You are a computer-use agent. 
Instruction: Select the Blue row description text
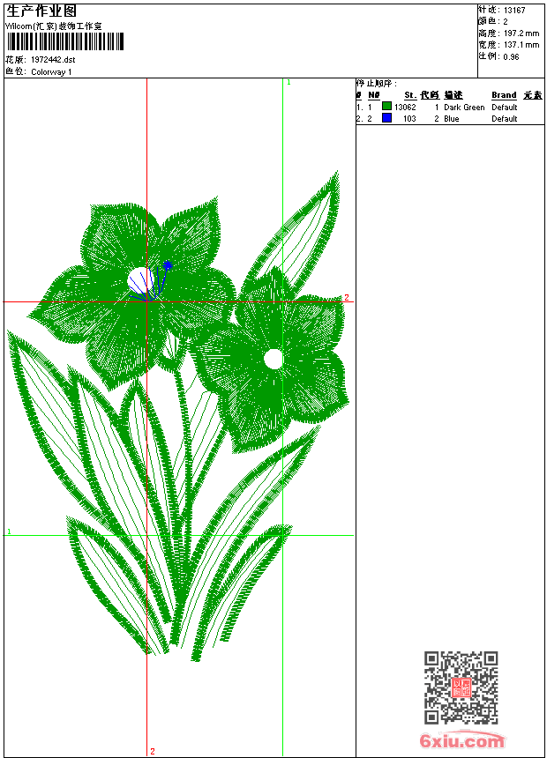tap(452, 119)
